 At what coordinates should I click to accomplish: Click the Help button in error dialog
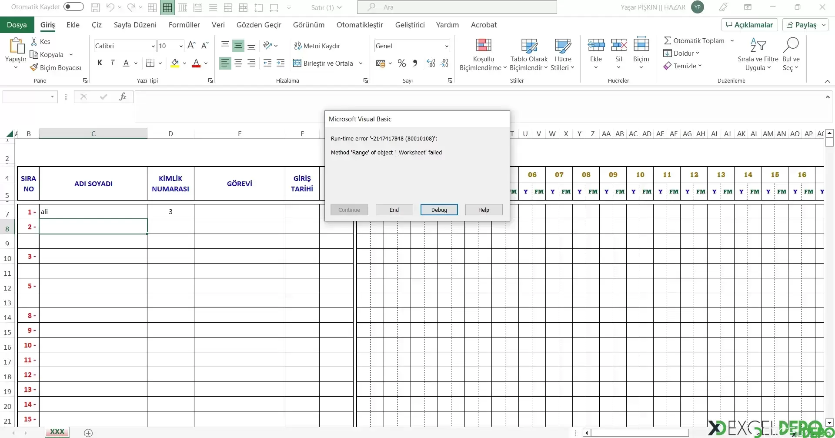484,210
